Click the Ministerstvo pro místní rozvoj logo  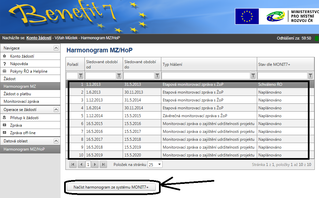click(x=292, y=16)
